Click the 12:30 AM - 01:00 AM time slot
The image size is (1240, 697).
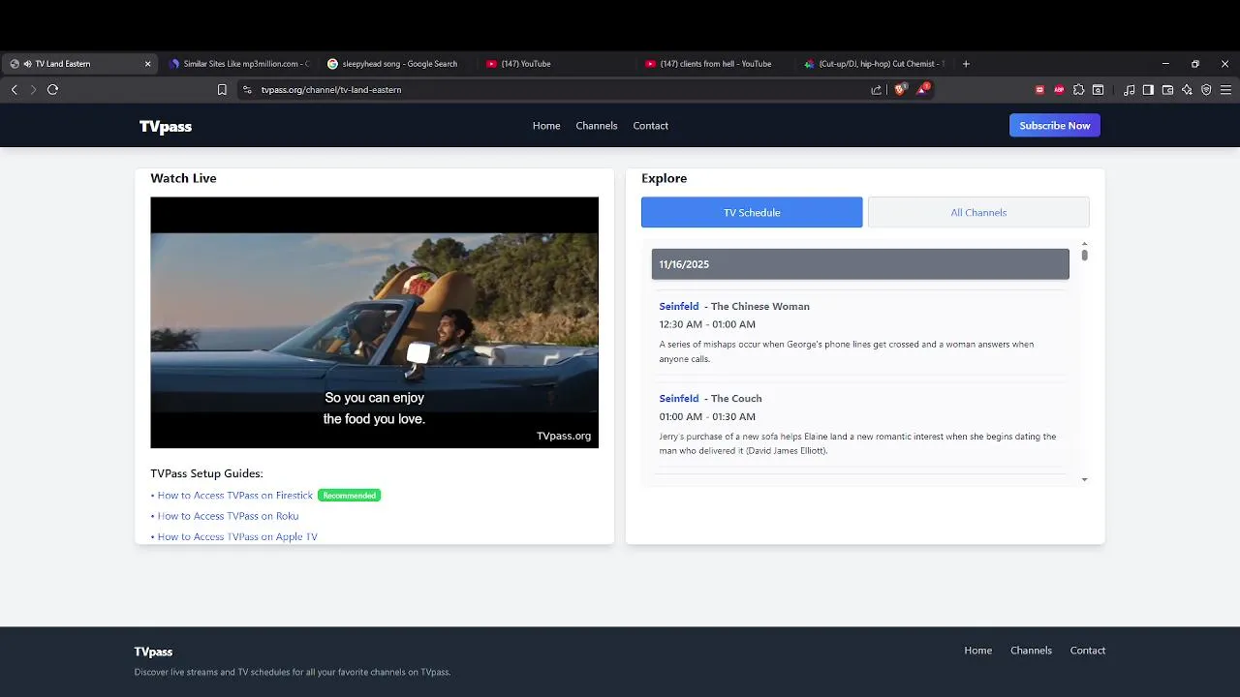[707, 324]
